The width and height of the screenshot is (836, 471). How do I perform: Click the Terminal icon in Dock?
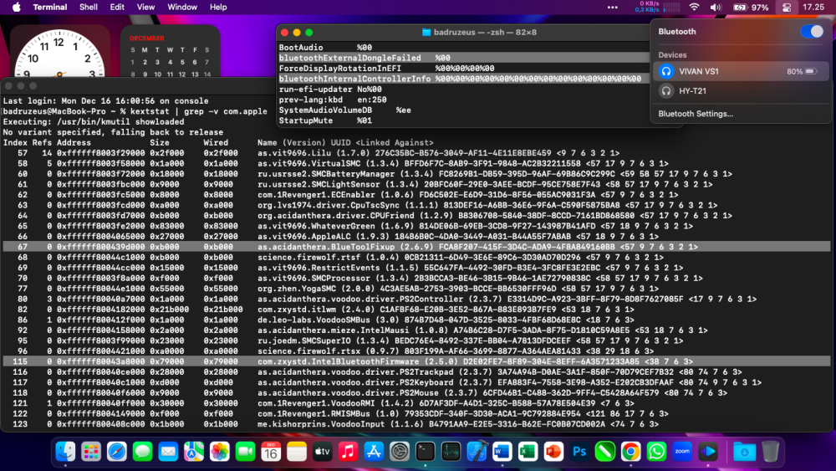click(425, 452)
